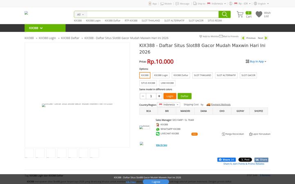Viewport: 295px width, 184px height.
Task: Go to Previous product arrow
Action: [243, 38]
